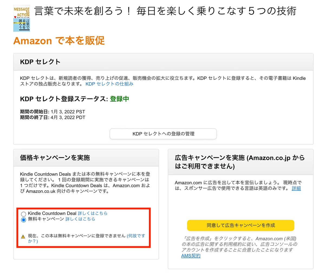This screenshot has width=325, height=273.
Task: Open 詳しくはこちら next to 無料キャンペーン
Action: tap(80, 219)
